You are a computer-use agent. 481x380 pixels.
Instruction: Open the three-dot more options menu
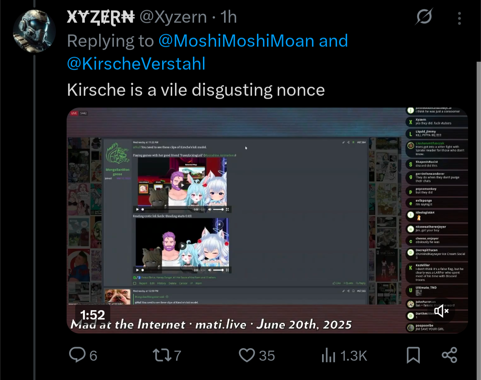click(459, 18)
